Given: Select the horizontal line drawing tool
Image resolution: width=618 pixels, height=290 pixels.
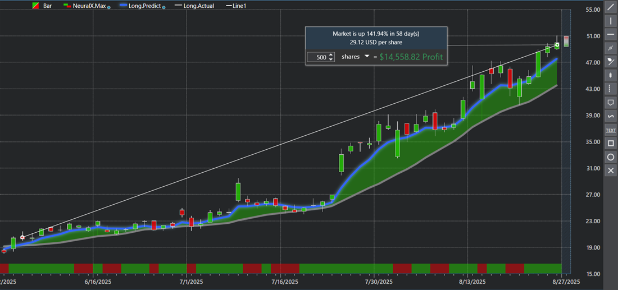Looking at the screenshot, I should coord(610,35).
